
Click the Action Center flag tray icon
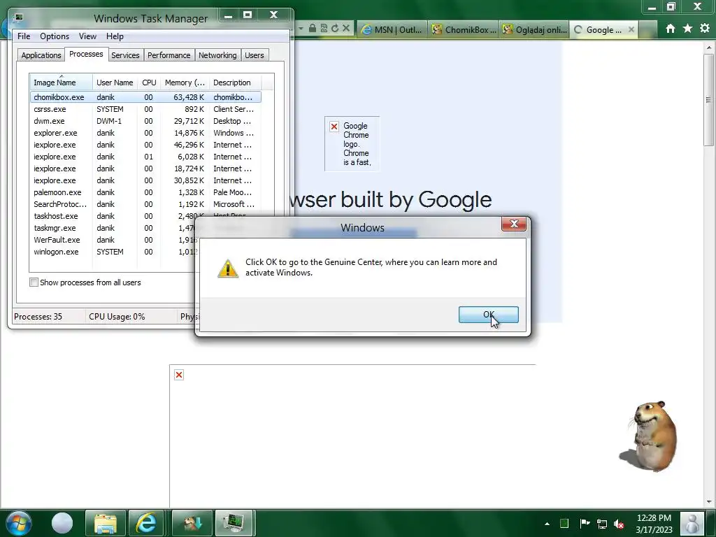click(585, 524)
